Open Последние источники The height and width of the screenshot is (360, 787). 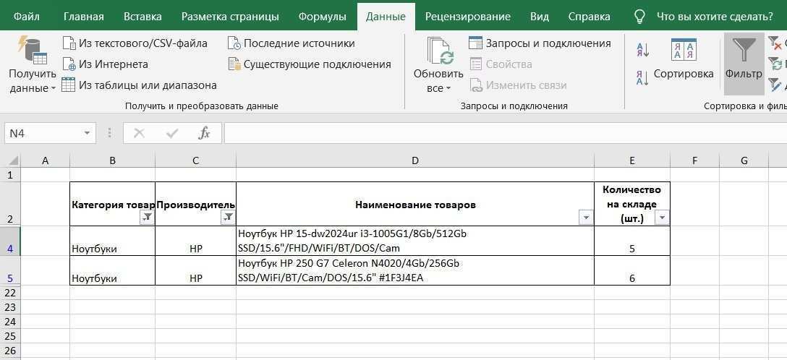click(292, 43)
